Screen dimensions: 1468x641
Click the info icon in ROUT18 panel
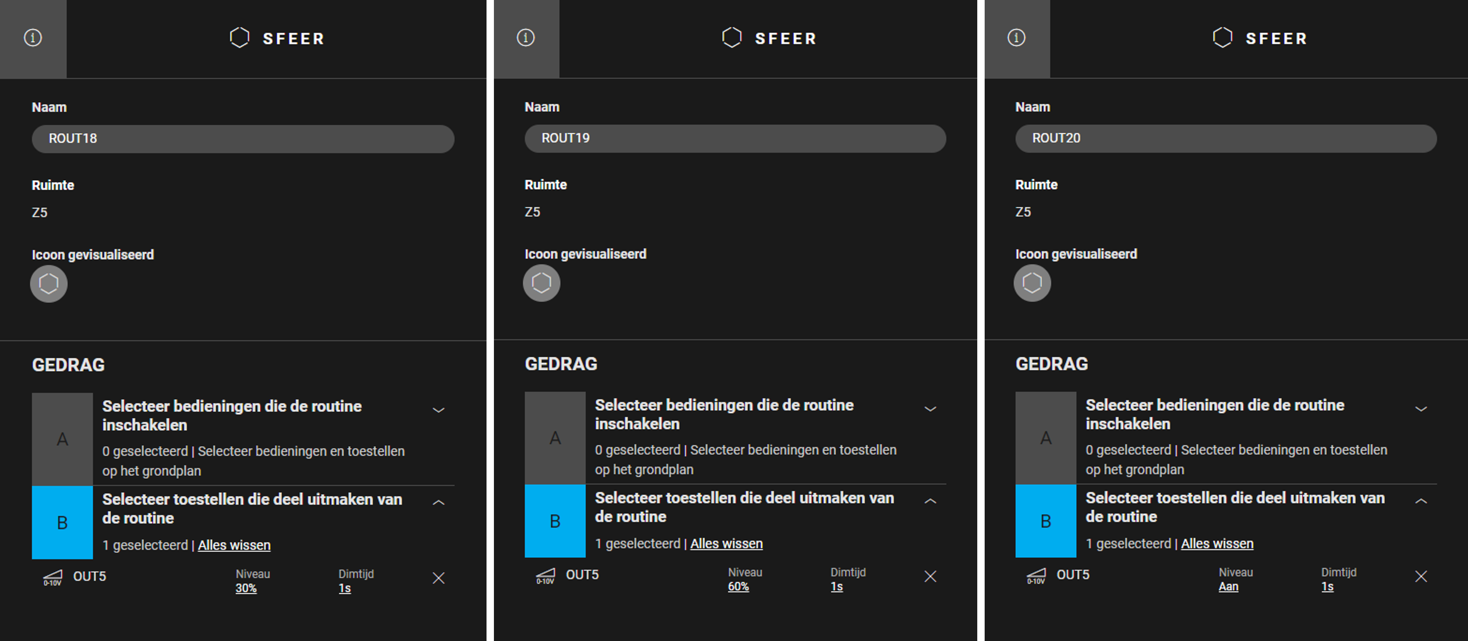click(32, 38)
